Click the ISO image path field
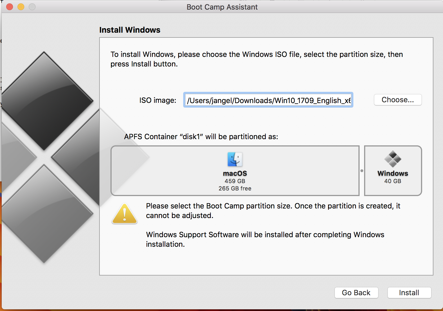The image size is (443, 311). 268,100
